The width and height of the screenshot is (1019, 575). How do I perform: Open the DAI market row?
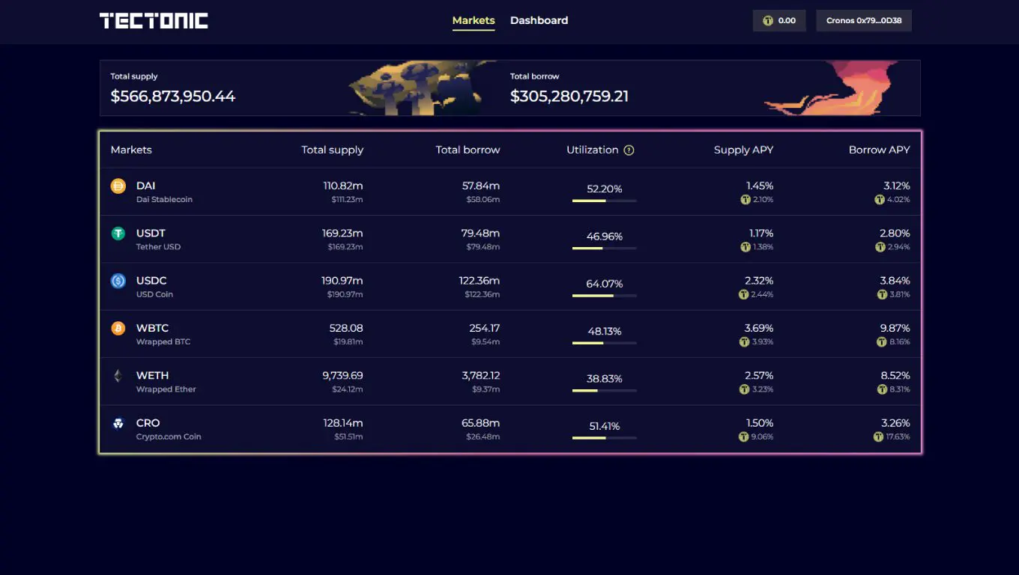click(510, 192)
